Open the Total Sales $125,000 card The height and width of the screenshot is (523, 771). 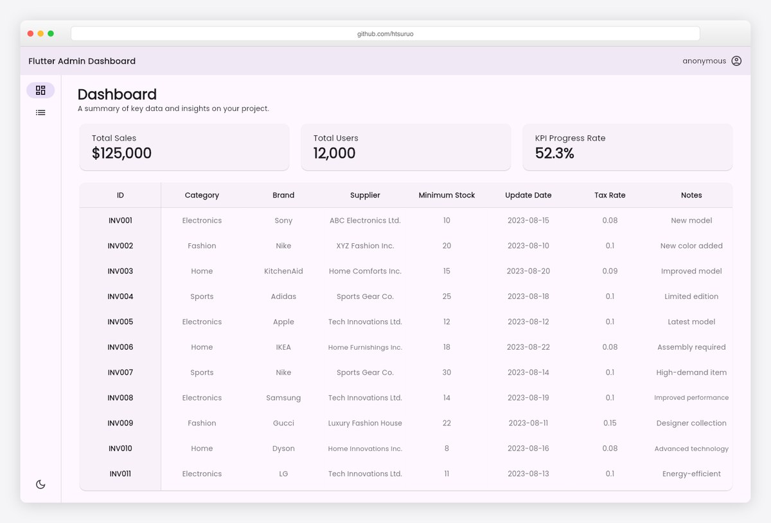coord(184,147)
